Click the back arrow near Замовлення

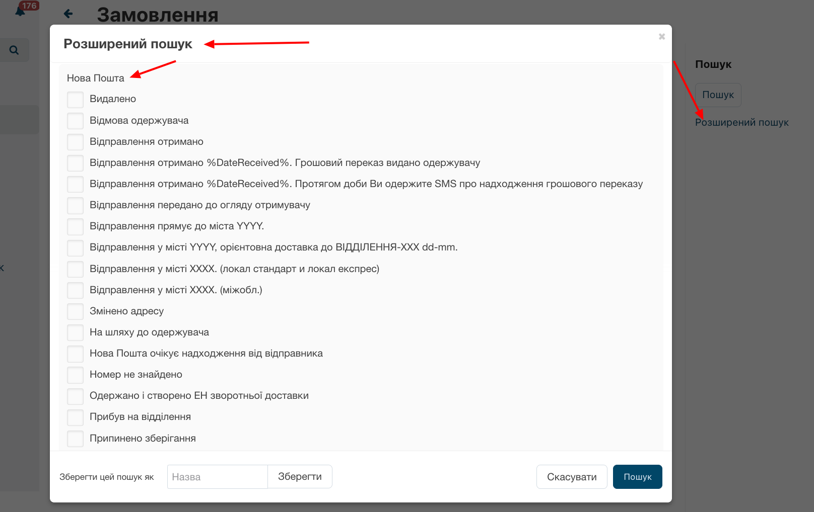[69, 14]
